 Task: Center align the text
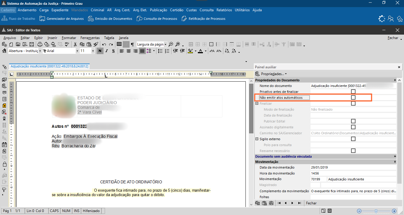click(x=129, y=51)
